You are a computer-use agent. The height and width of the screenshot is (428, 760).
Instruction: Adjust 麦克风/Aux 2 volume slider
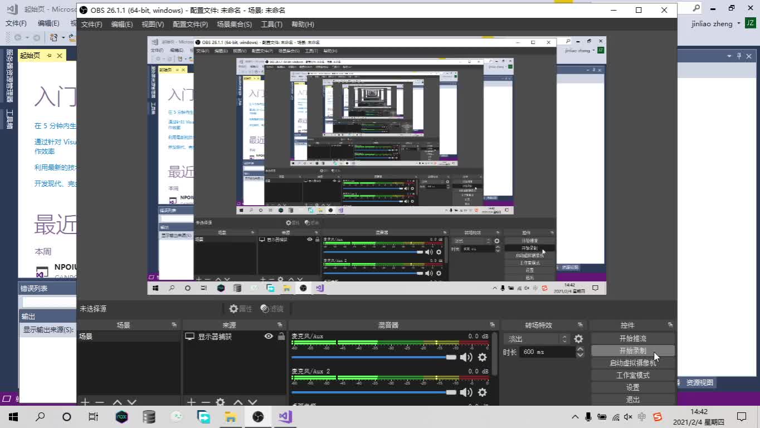coord(374,392)
